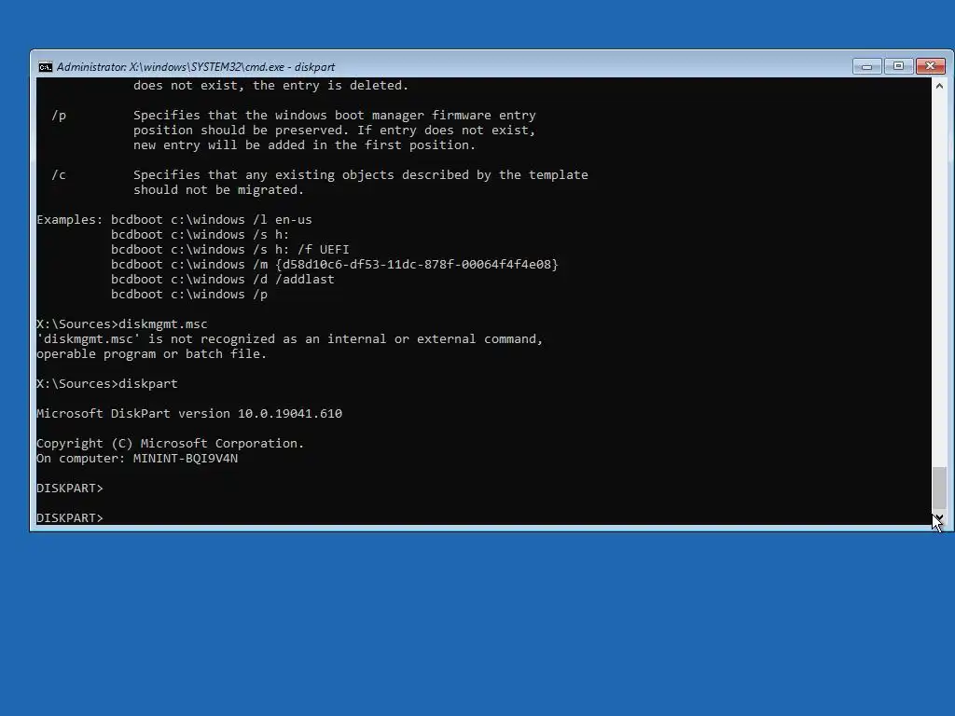This screenshot has width=955, height=716.
Task: Click the 'X:\Sources>diskpart' command line
Action: [107, 383]
